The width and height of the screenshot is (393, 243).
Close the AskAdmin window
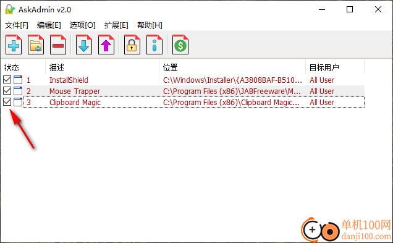[378, 9]
